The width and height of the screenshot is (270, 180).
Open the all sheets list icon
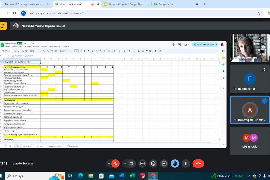[x=10, y=146]
